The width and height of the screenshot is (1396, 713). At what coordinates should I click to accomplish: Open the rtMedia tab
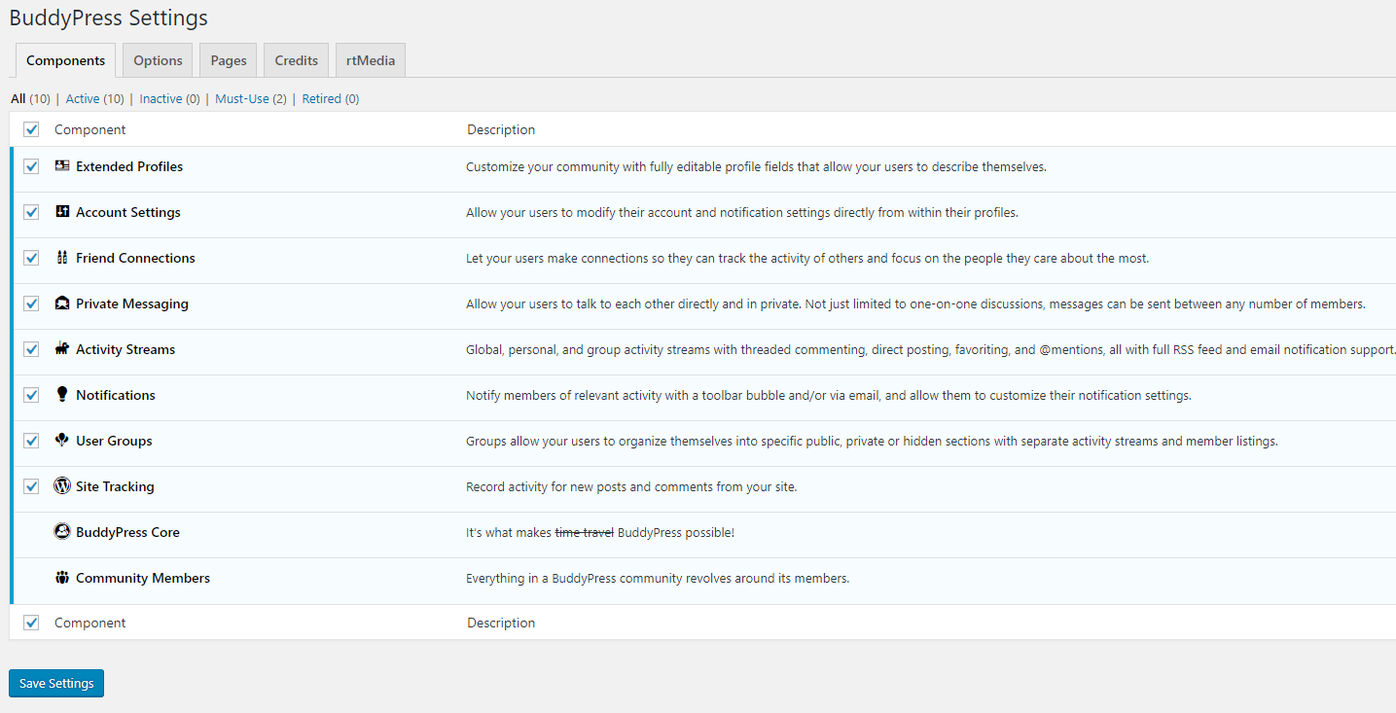point(371,60)
